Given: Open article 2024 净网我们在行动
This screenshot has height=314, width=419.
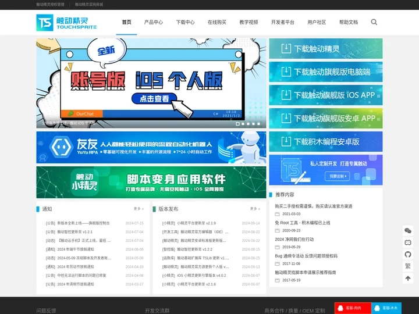Looking at the screenshot, I should (294, 240).
